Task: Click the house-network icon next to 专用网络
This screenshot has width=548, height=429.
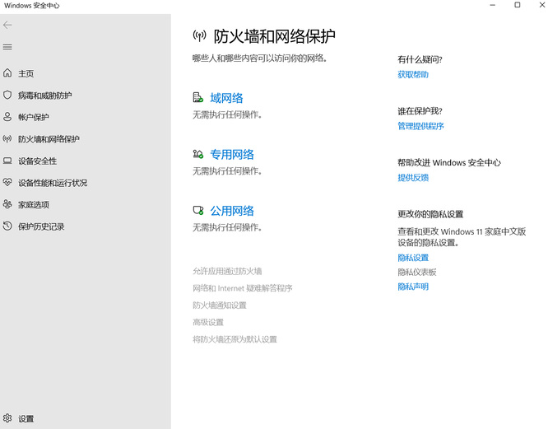Action: click(197, 154)
